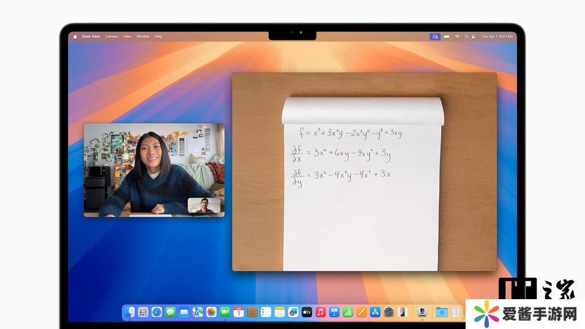585x329 pixels.
Task: Open the Help menu
Action: (158, 36)
